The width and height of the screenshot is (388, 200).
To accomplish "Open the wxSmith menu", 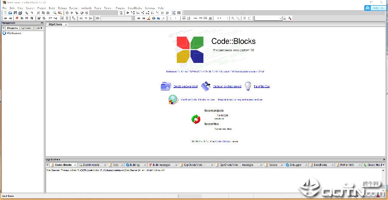I will coord(86,8).
